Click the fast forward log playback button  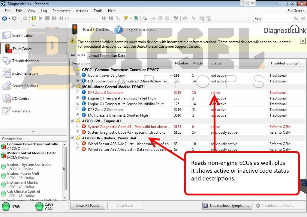coord(104,18)
